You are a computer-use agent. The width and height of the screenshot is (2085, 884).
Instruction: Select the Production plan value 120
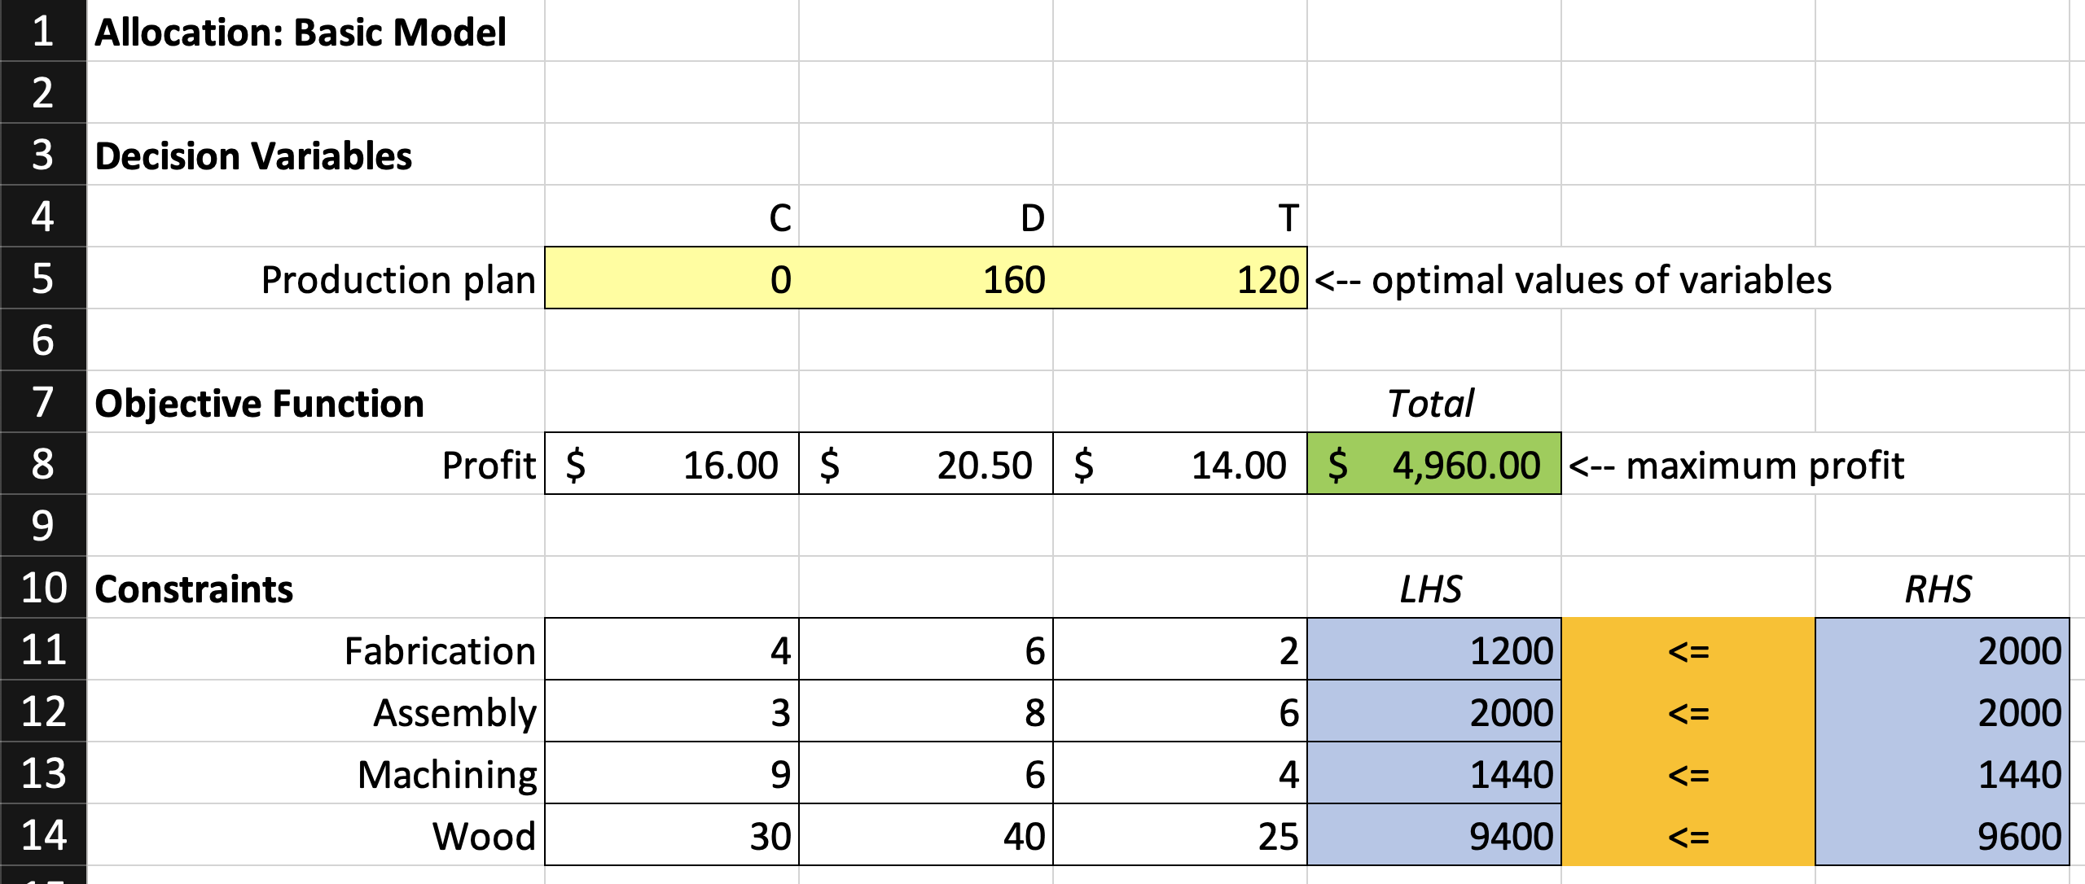[1180, 278]
